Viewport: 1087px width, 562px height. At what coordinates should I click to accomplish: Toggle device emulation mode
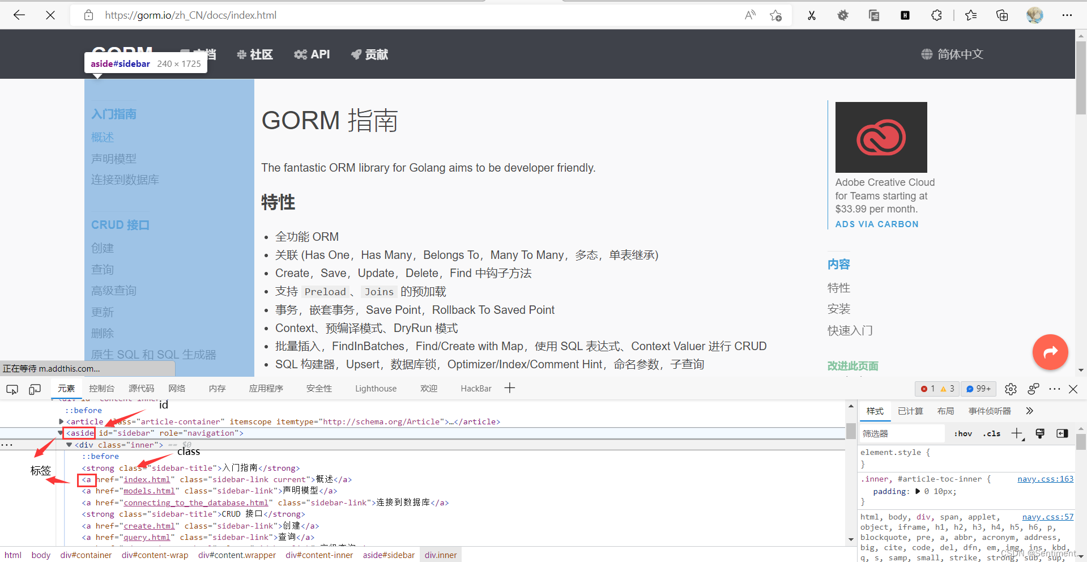point(35,389)
